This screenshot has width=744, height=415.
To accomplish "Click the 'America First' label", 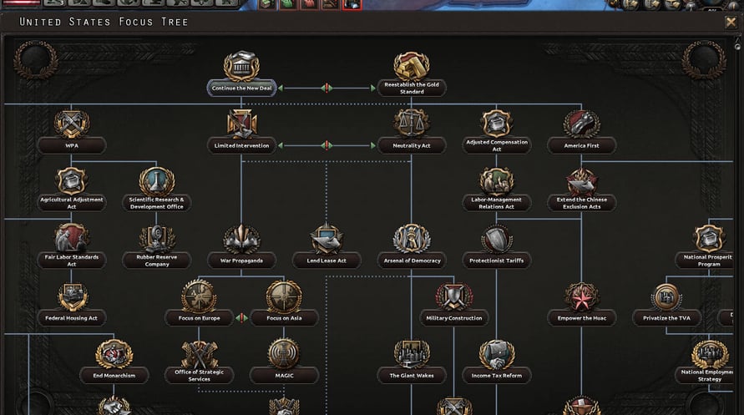I will point(582,145).
